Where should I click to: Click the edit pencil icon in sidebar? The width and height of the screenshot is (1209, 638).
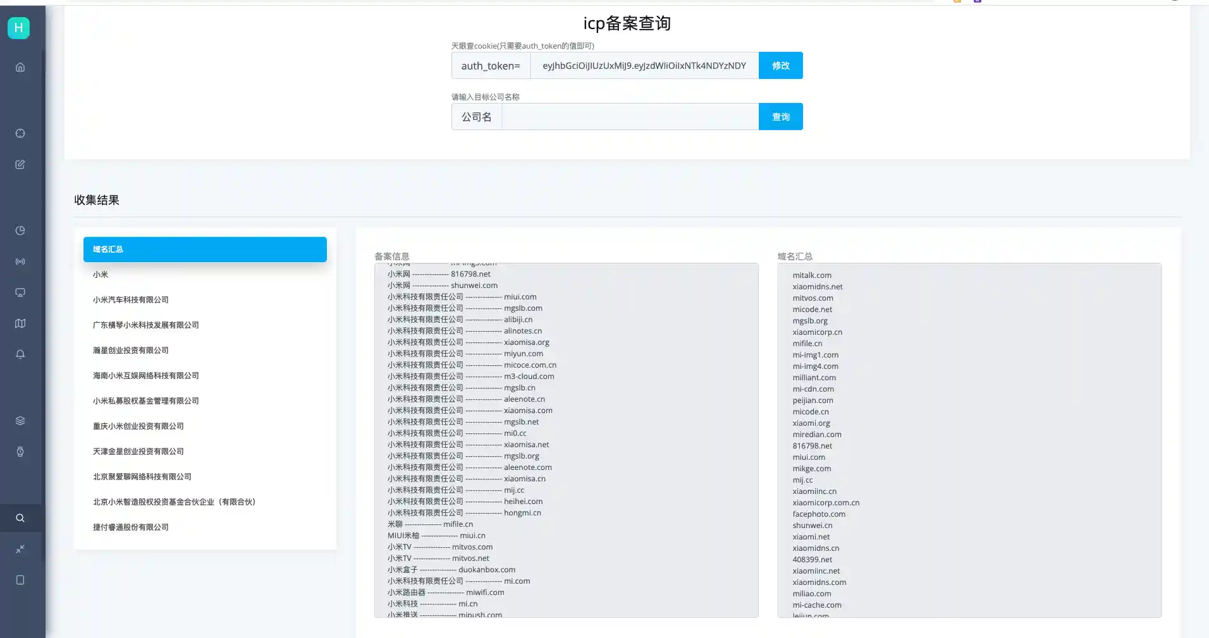20,164
